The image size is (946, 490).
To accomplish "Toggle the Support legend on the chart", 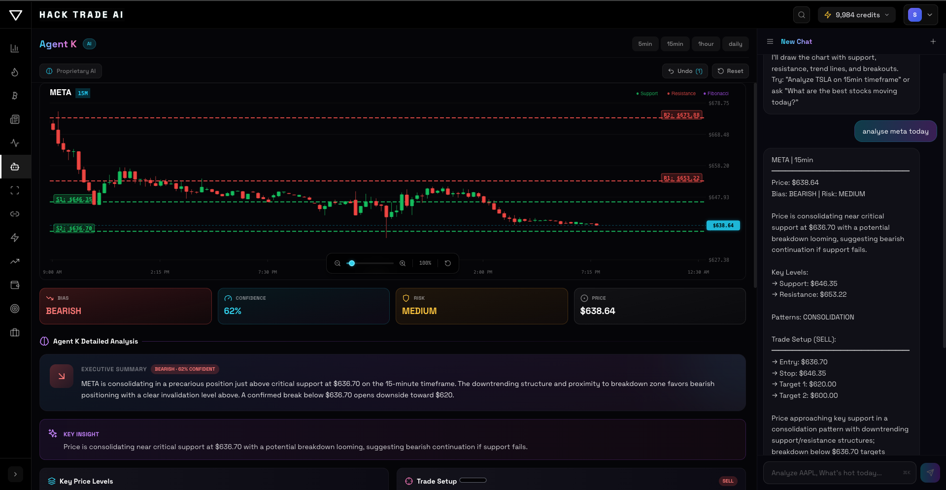I will coord(647,93).
